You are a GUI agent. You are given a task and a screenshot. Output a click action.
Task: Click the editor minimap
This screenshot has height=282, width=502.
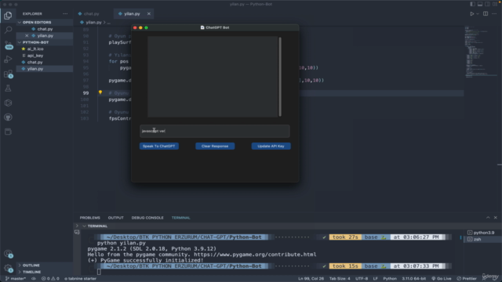(480, 52)
